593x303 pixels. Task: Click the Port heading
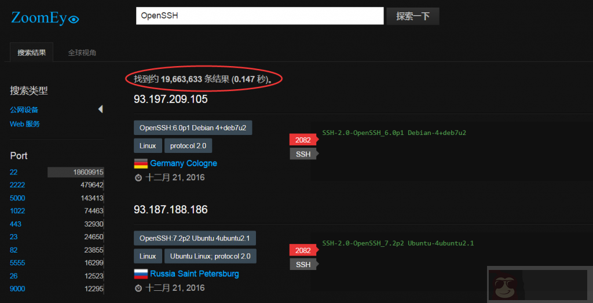pyautogui.click(x=19, y=156)
